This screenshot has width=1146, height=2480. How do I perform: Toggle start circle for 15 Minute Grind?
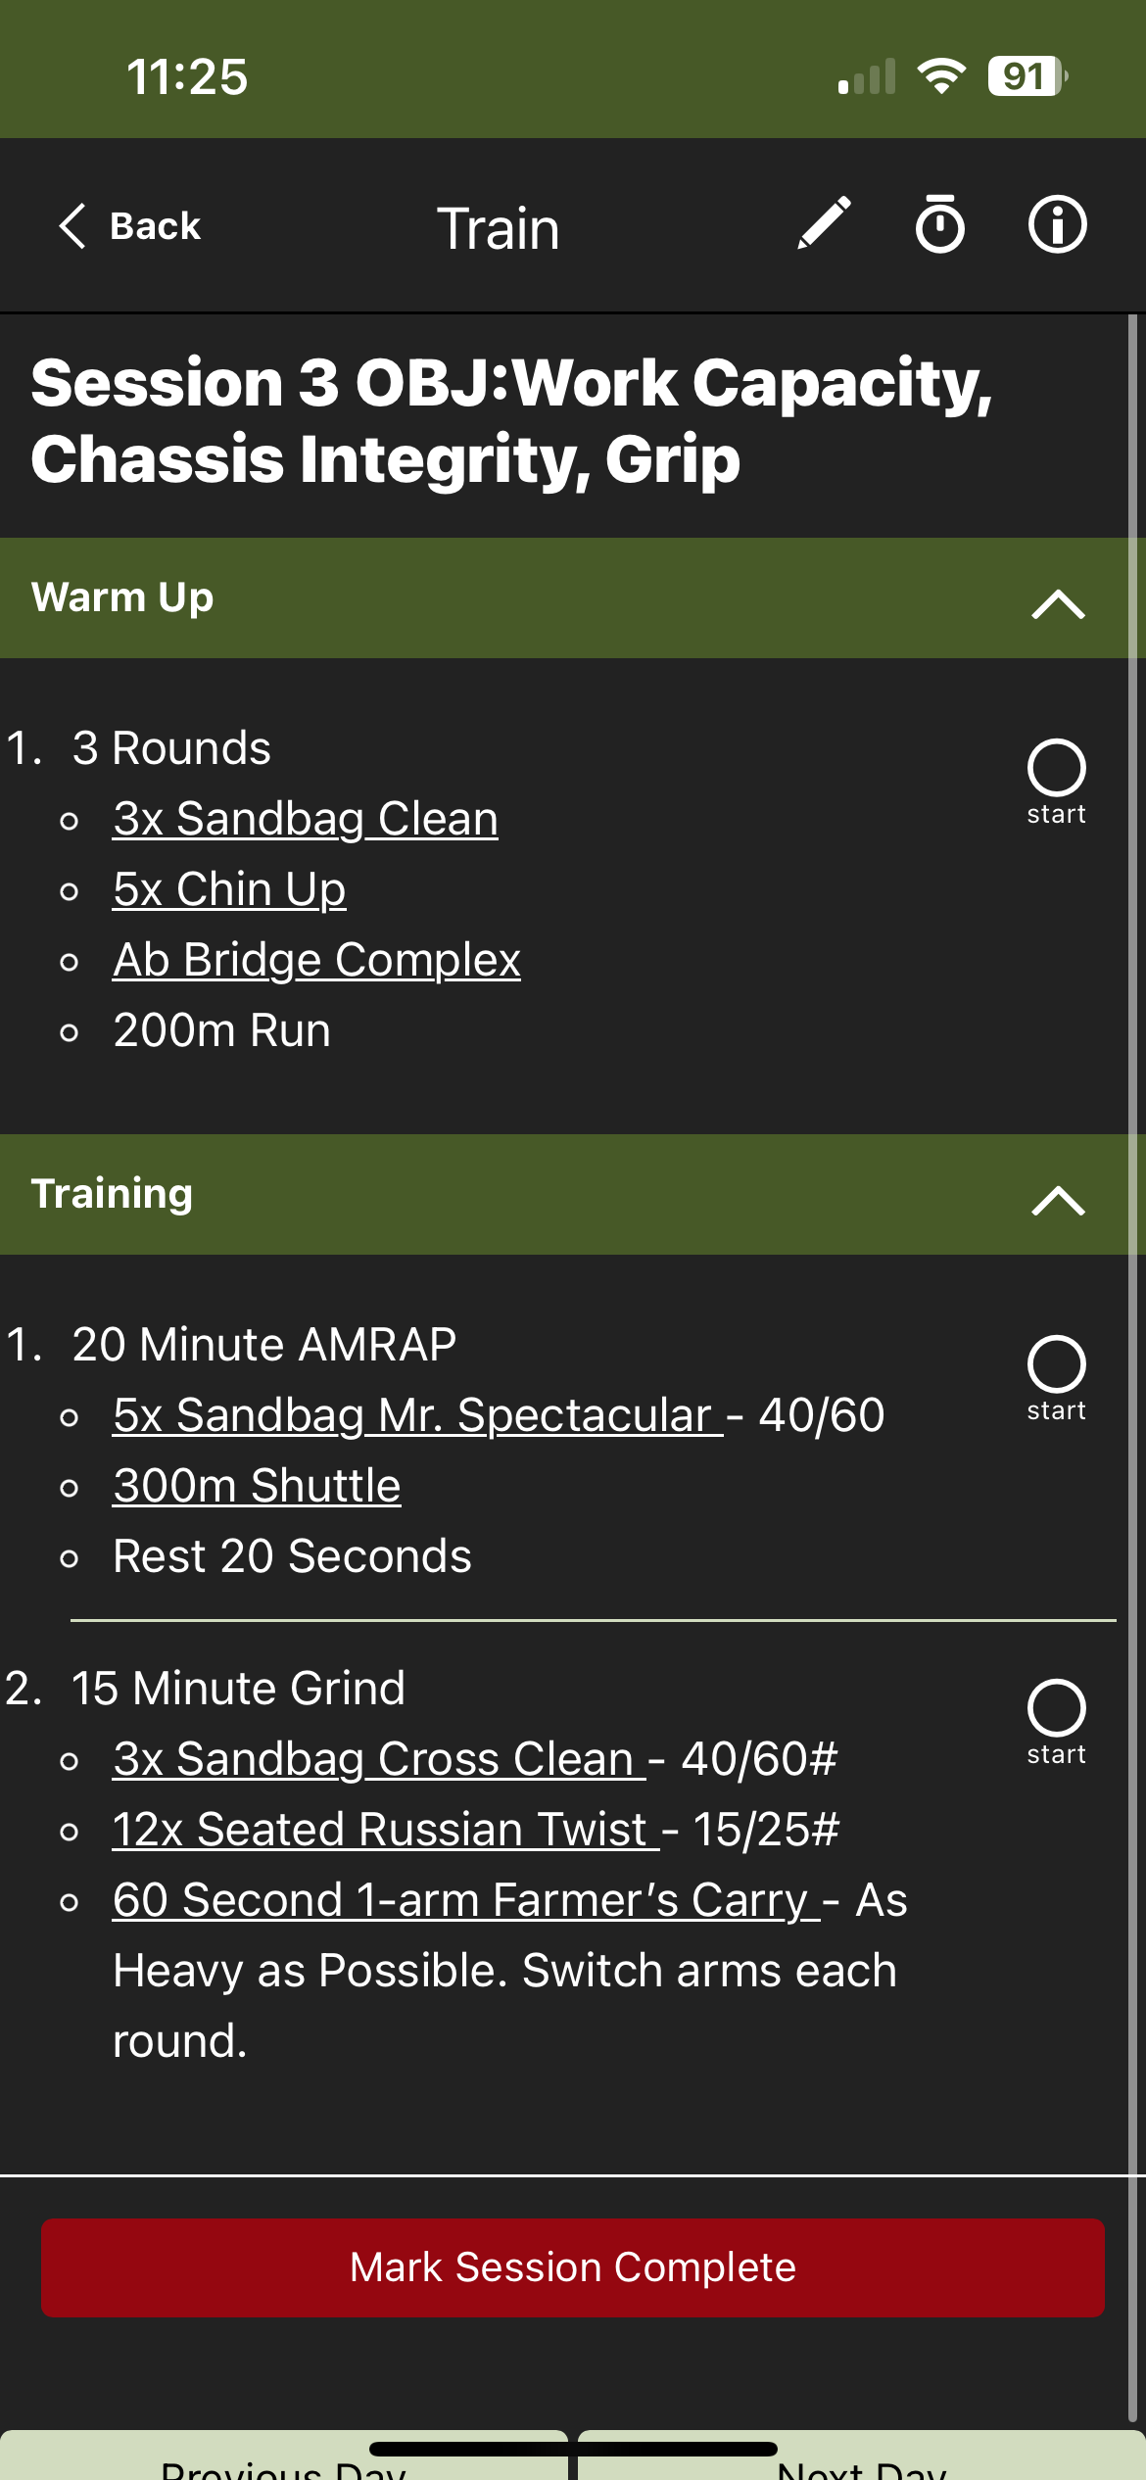1056,1708
